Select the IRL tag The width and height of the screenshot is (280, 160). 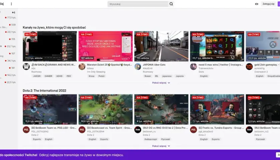tap(157, 76)
